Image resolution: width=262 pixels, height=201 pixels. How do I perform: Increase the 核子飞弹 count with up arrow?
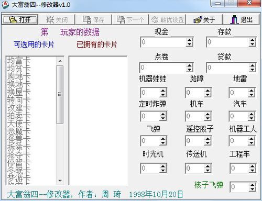point(253,185)
